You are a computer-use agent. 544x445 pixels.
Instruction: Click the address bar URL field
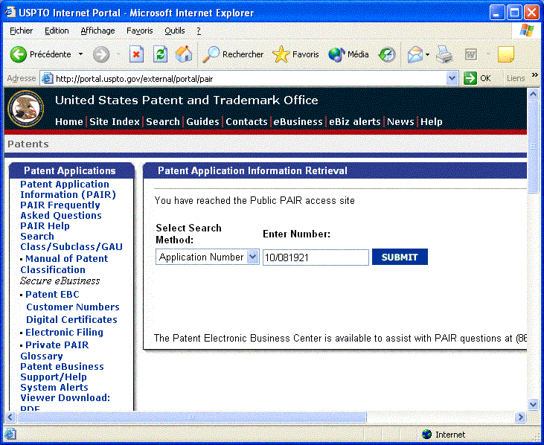tap(250, 79)
